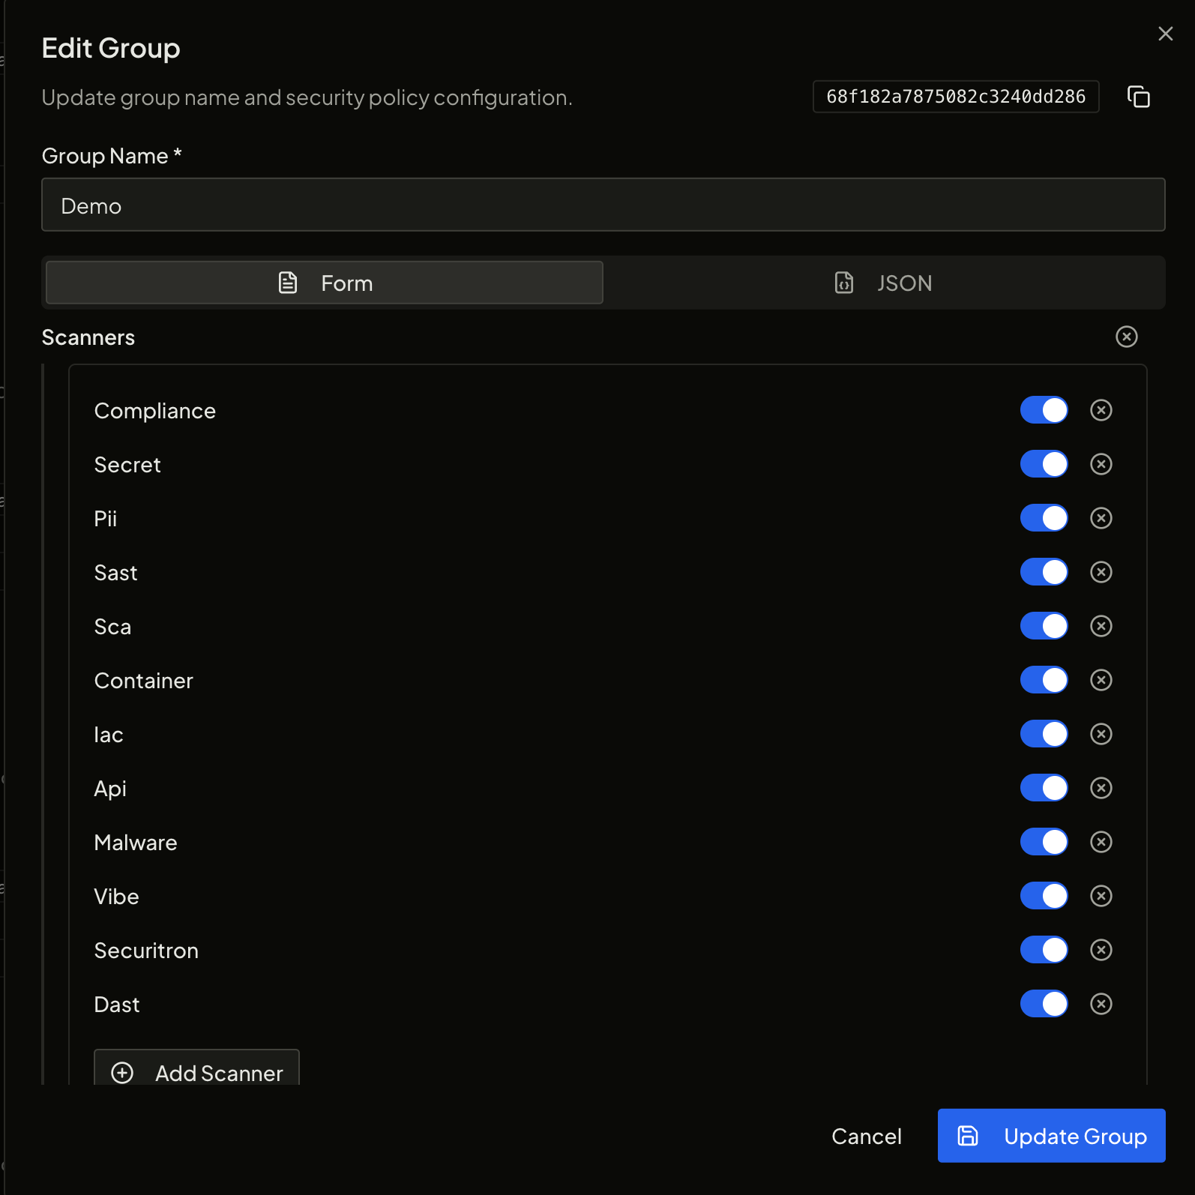Disable the Securitron scanner switch

click(1044, 950)
